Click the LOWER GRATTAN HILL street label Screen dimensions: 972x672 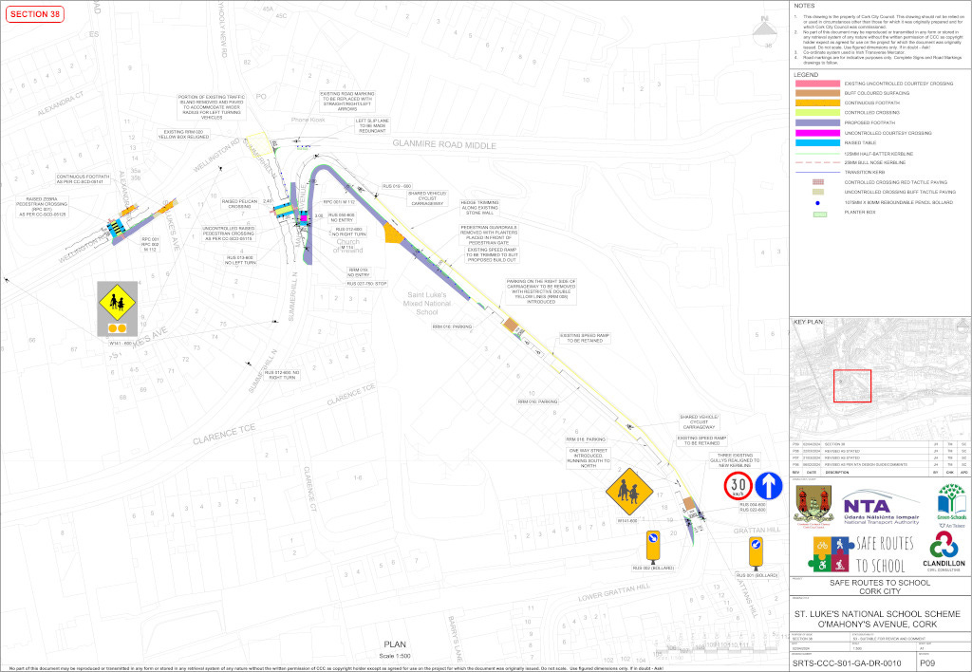(x=614, y=592)
